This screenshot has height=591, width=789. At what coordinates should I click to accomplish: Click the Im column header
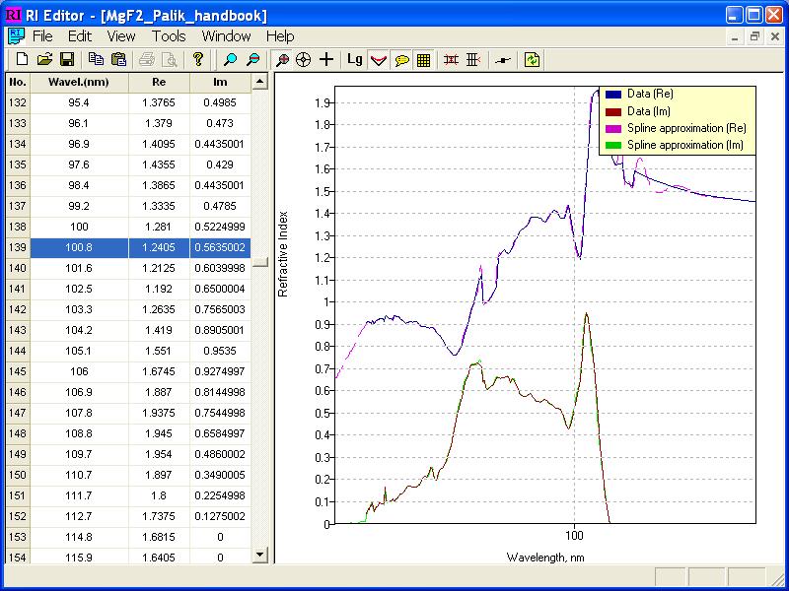(220, 82)
